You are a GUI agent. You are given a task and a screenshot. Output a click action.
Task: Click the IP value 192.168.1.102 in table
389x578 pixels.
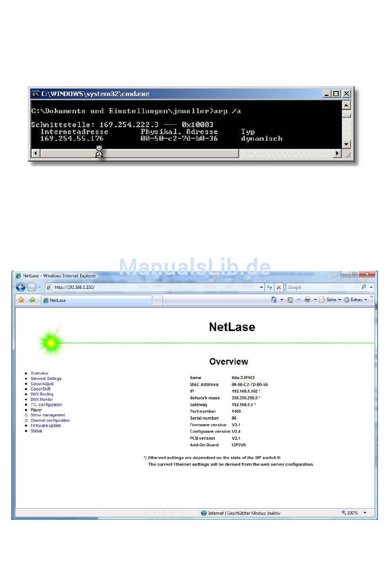pyautogui.click(x=245, y=391)
